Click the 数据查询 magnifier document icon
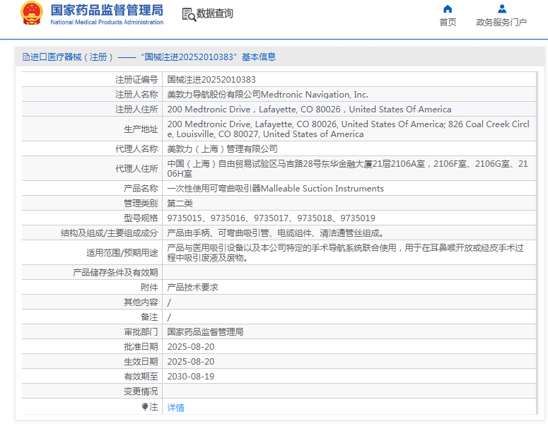 (x=188, y=14)
